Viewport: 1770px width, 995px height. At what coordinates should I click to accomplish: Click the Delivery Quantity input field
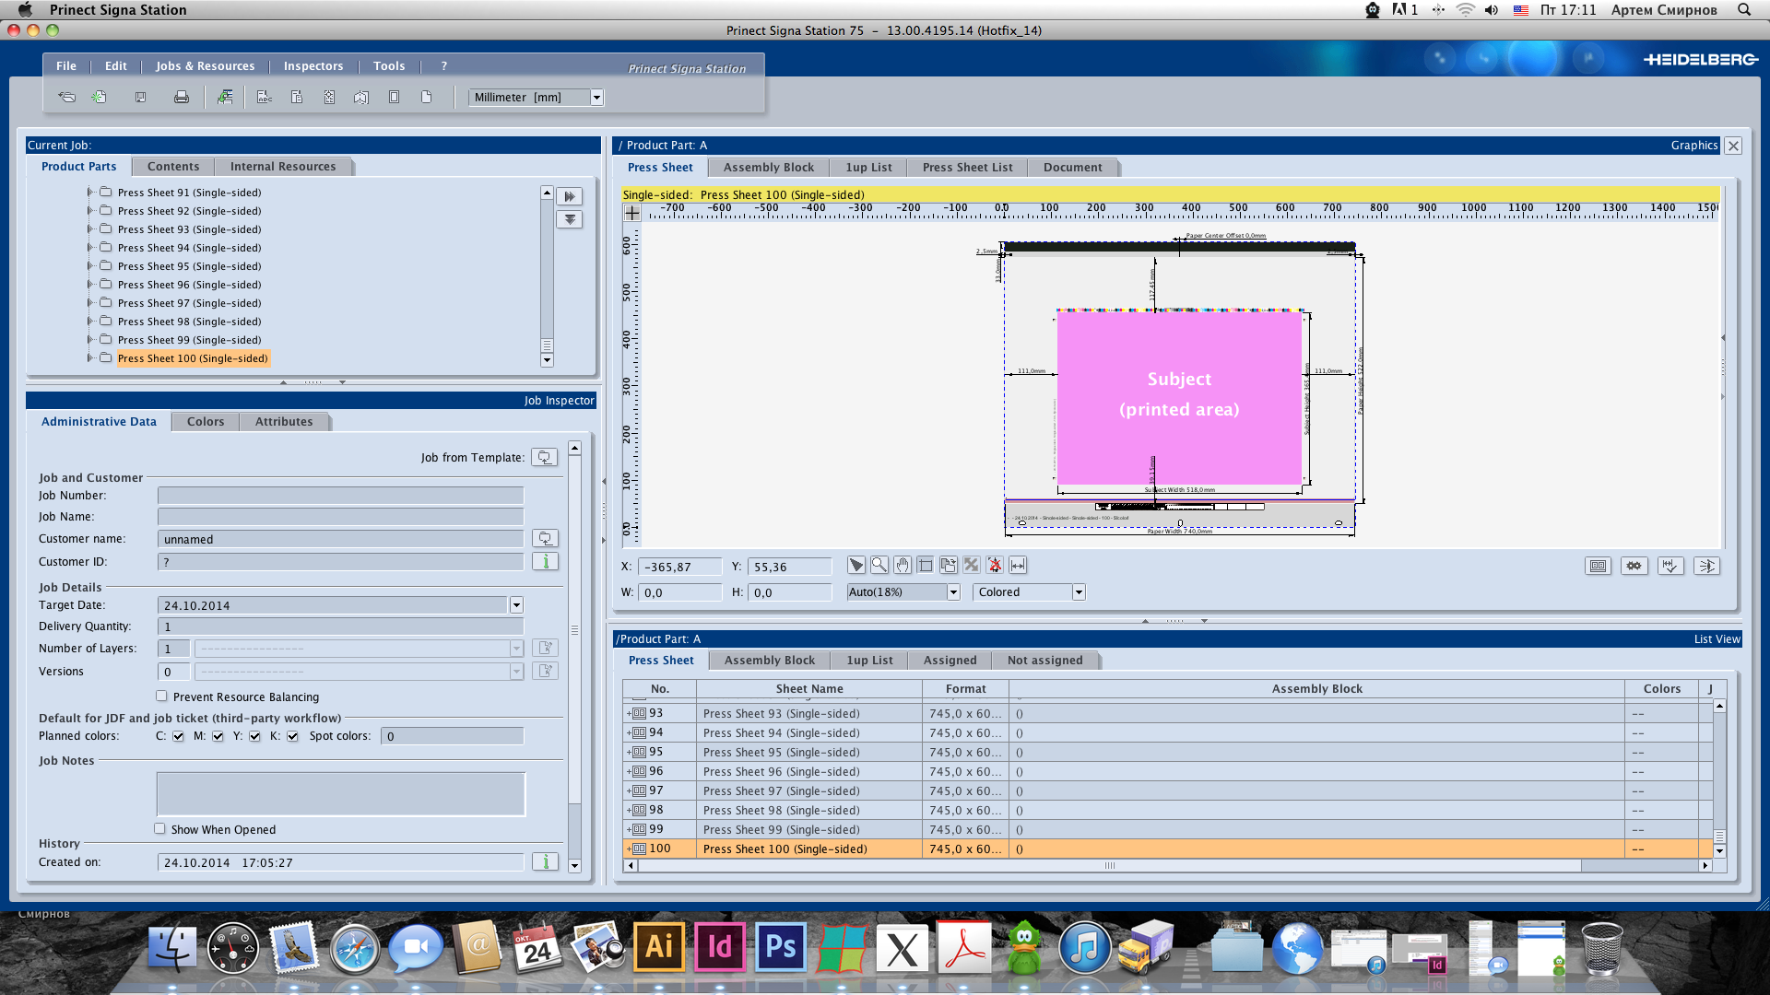coord(340,626)
